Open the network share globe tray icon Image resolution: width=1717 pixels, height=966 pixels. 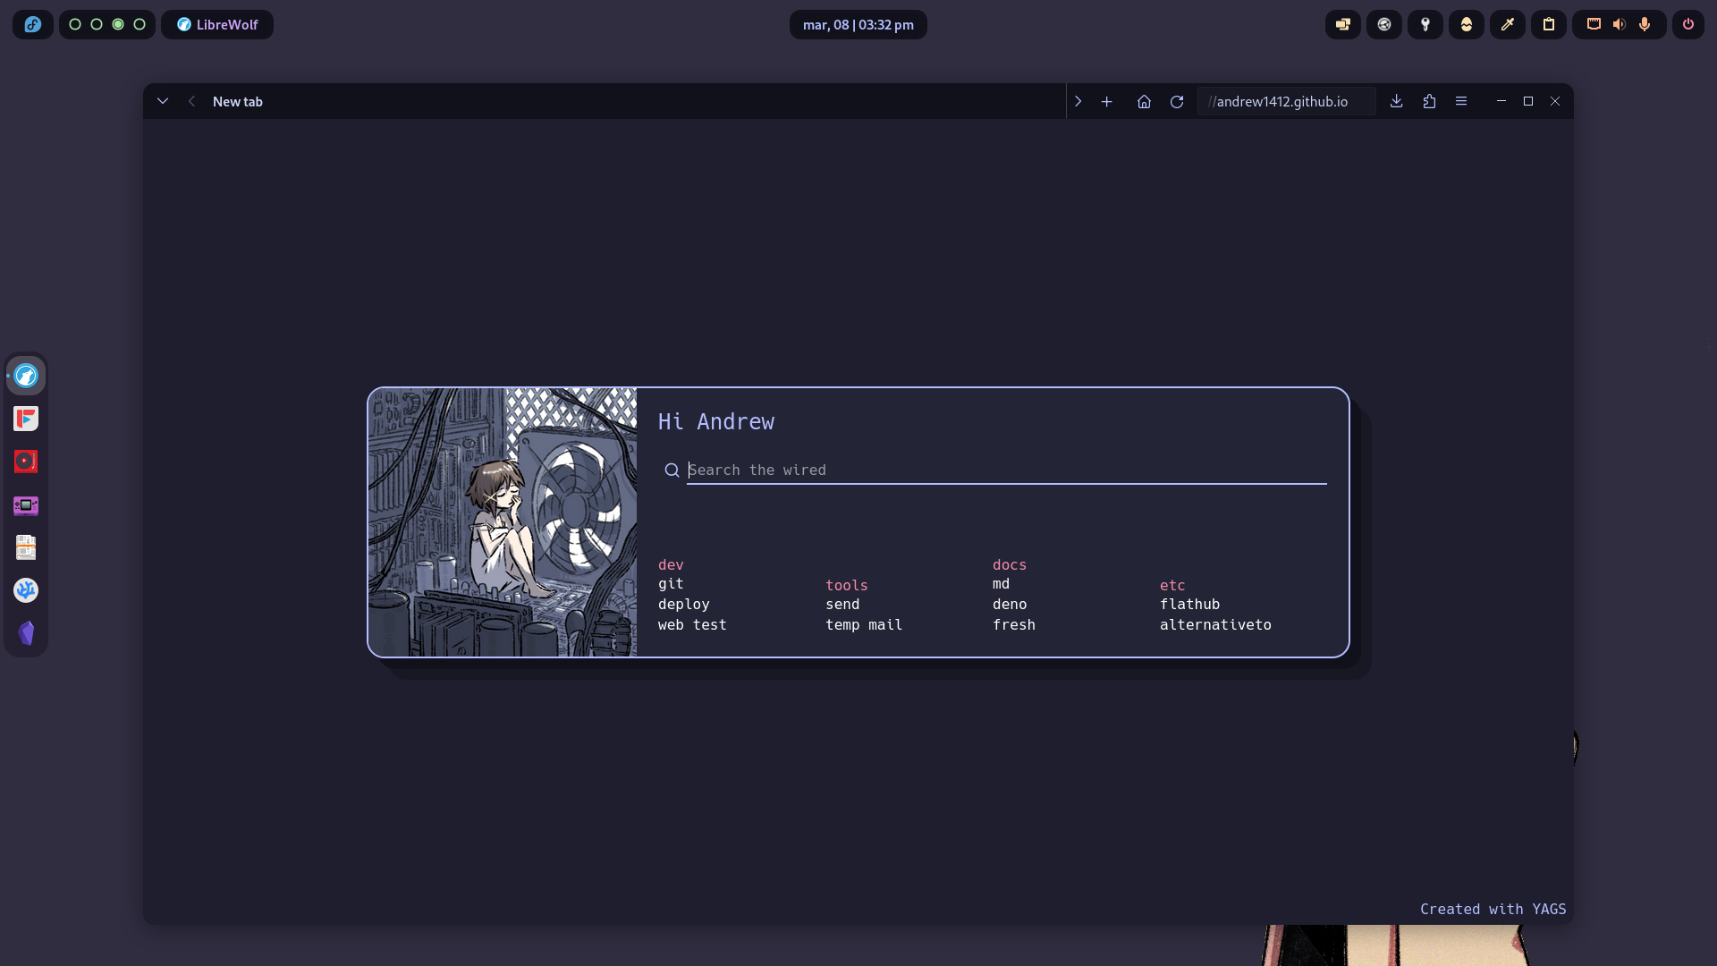click(x=1384, y=24)
